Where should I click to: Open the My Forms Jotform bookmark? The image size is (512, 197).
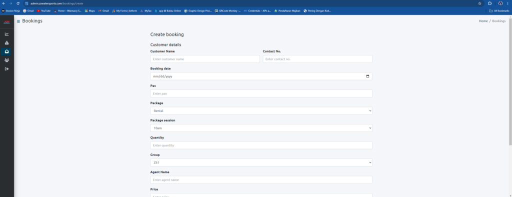[124, 11]
